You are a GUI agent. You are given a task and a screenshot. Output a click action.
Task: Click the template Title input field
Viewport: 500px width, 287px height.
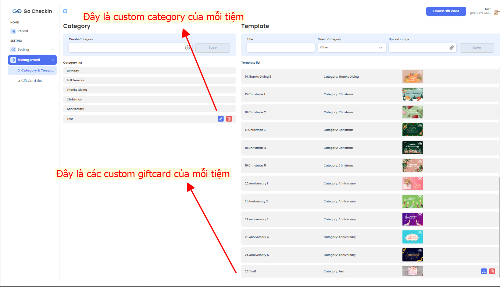pyautogui.click(x=280, y=48)
